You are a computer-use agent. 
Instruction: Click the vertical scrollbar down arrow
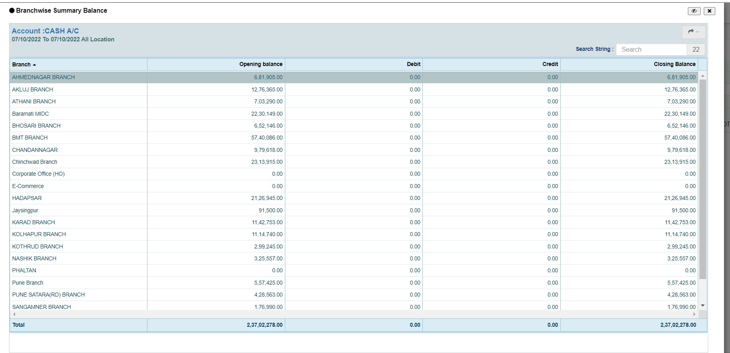[703, 306]
